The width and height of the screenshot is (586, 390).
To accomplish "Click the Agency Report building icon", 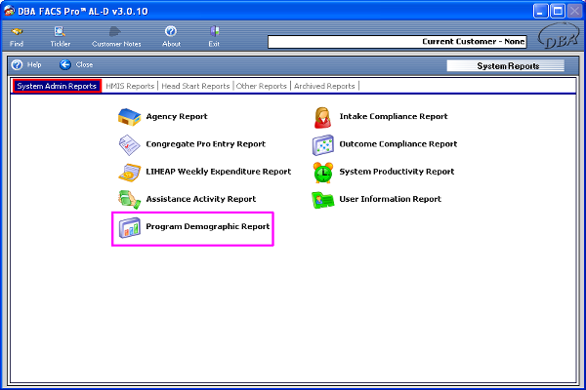I will [130, 117].
